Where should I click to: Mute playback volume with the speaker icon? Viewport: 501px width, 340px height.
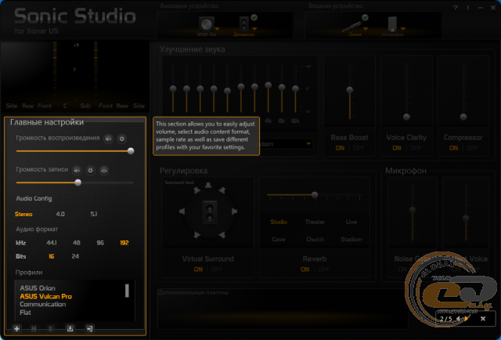[108, 139]
